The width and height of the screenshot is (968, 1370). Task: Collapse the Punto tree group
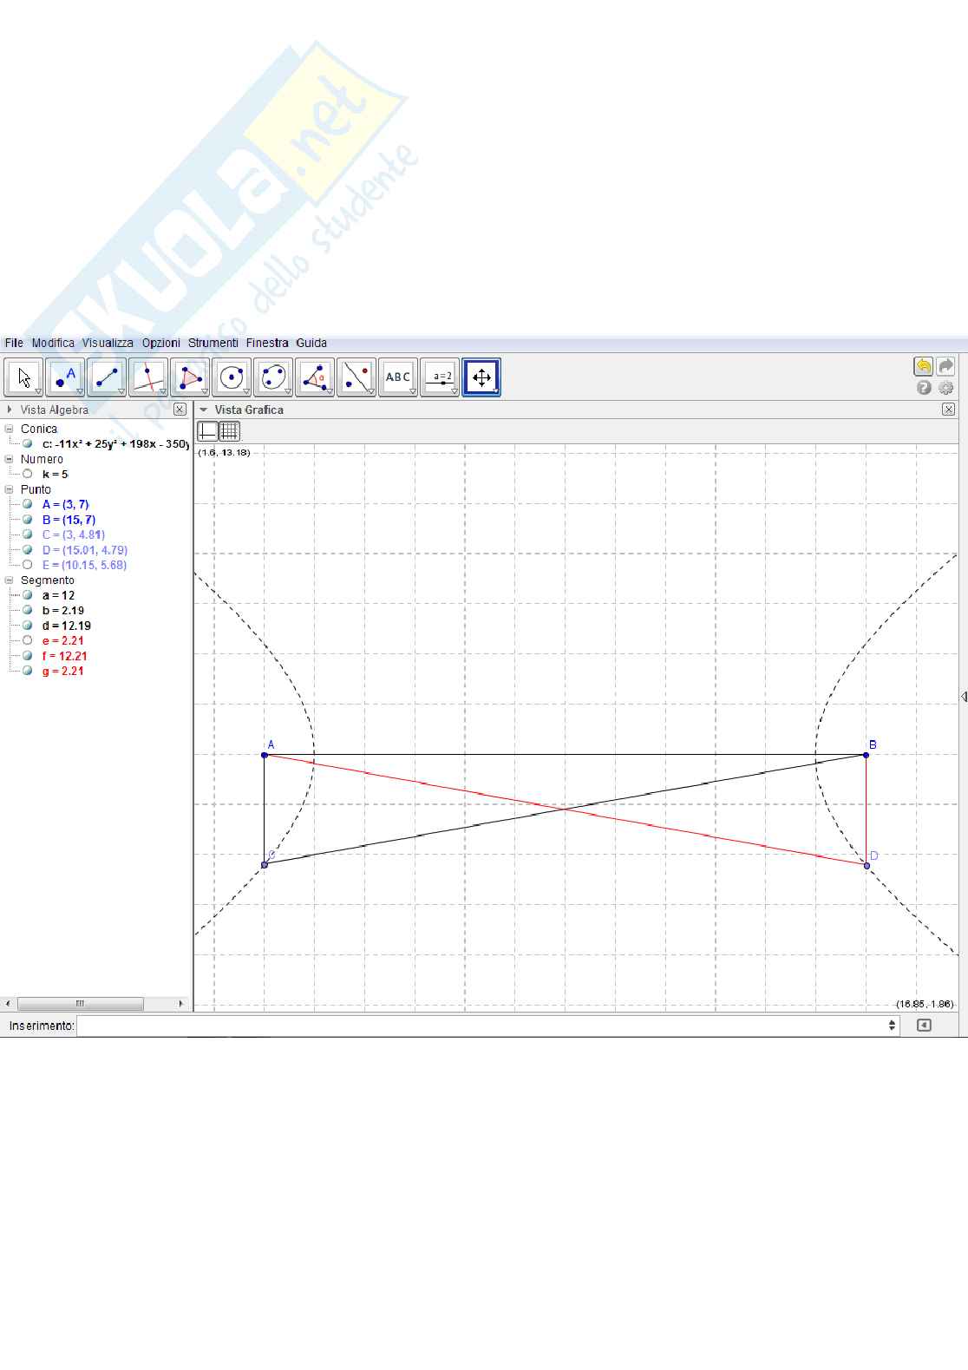point(10,489)
